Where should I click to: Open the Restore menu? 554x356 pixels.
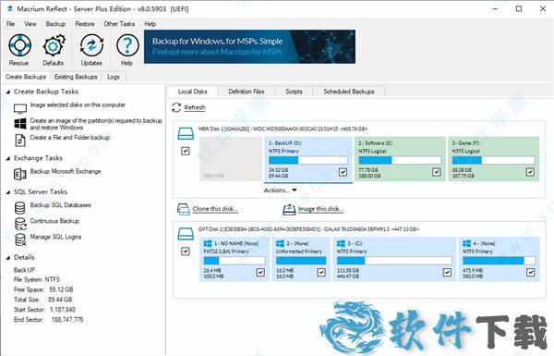pos(85,24)
